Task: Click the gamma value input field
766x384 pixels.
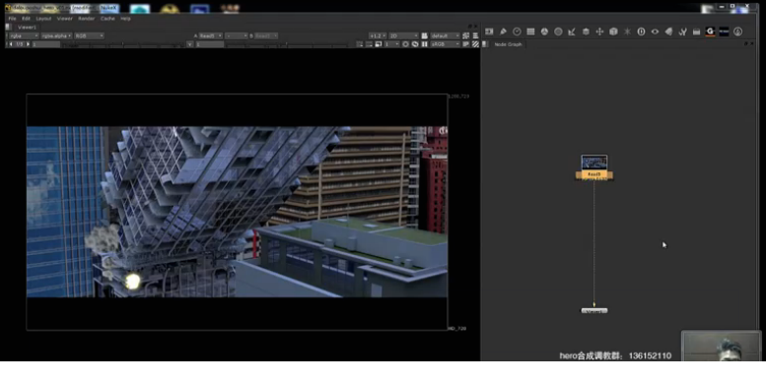Action: [x=210, y=44]
